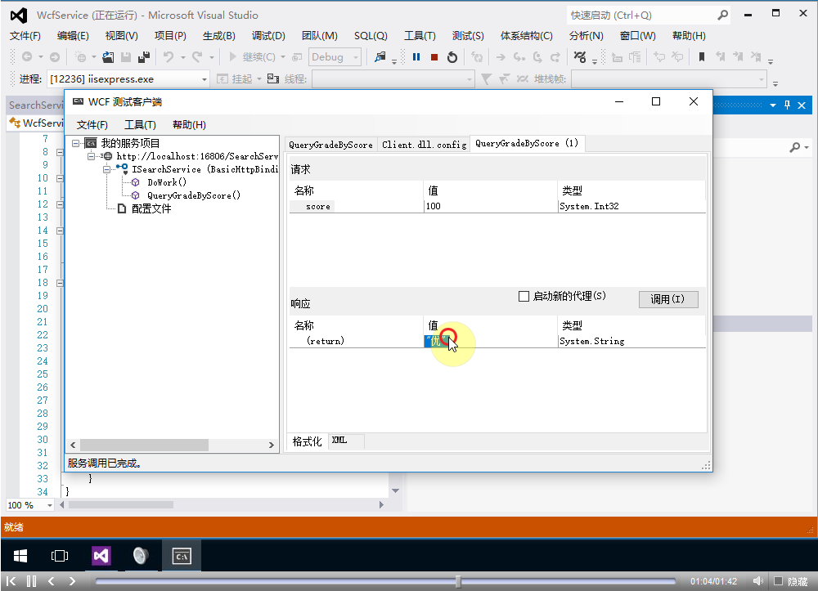Select QueryGradeByScore() method in tree
Image resolution: width=818 pixels, height=591 pixels.
point(194,195)
